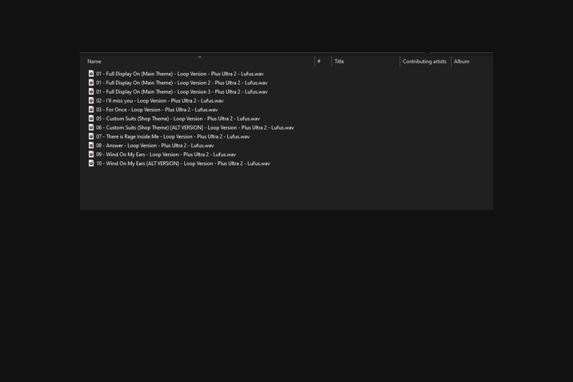Sort by Contributing artists column header

[x=425, y=62]
